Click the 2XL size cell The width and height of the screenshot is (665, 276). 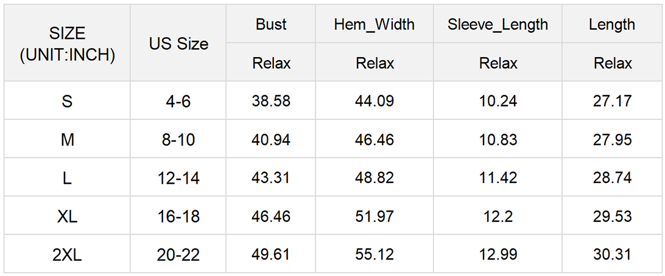pyautogui.click(x=68, y=254)
